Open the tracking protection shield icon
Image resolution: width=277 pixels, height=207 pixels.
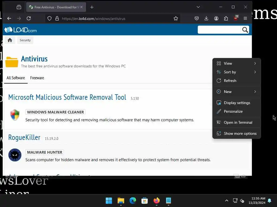point(50,19)
